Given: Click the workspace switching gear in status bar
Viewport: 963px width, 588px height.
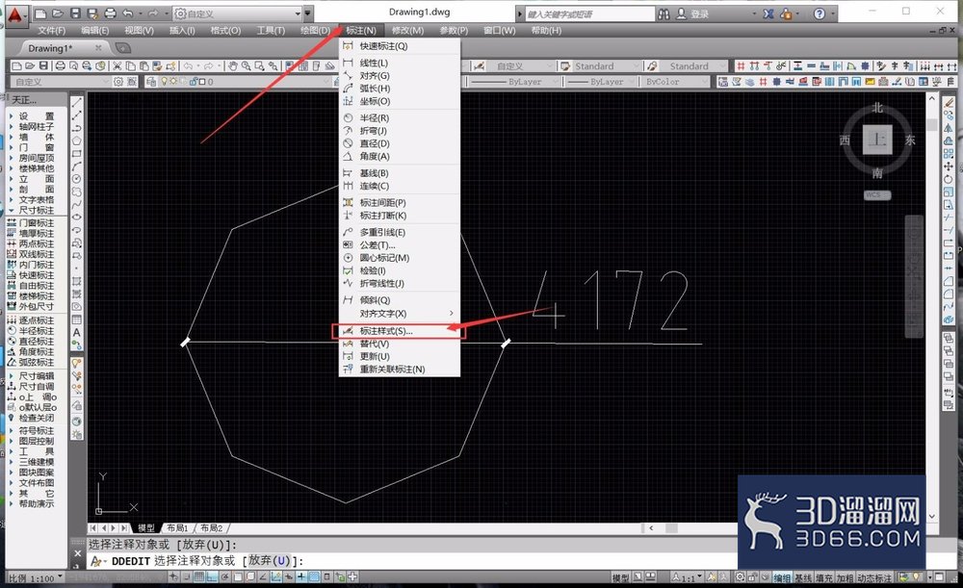Looking at the screenshot, I should 740,577.
